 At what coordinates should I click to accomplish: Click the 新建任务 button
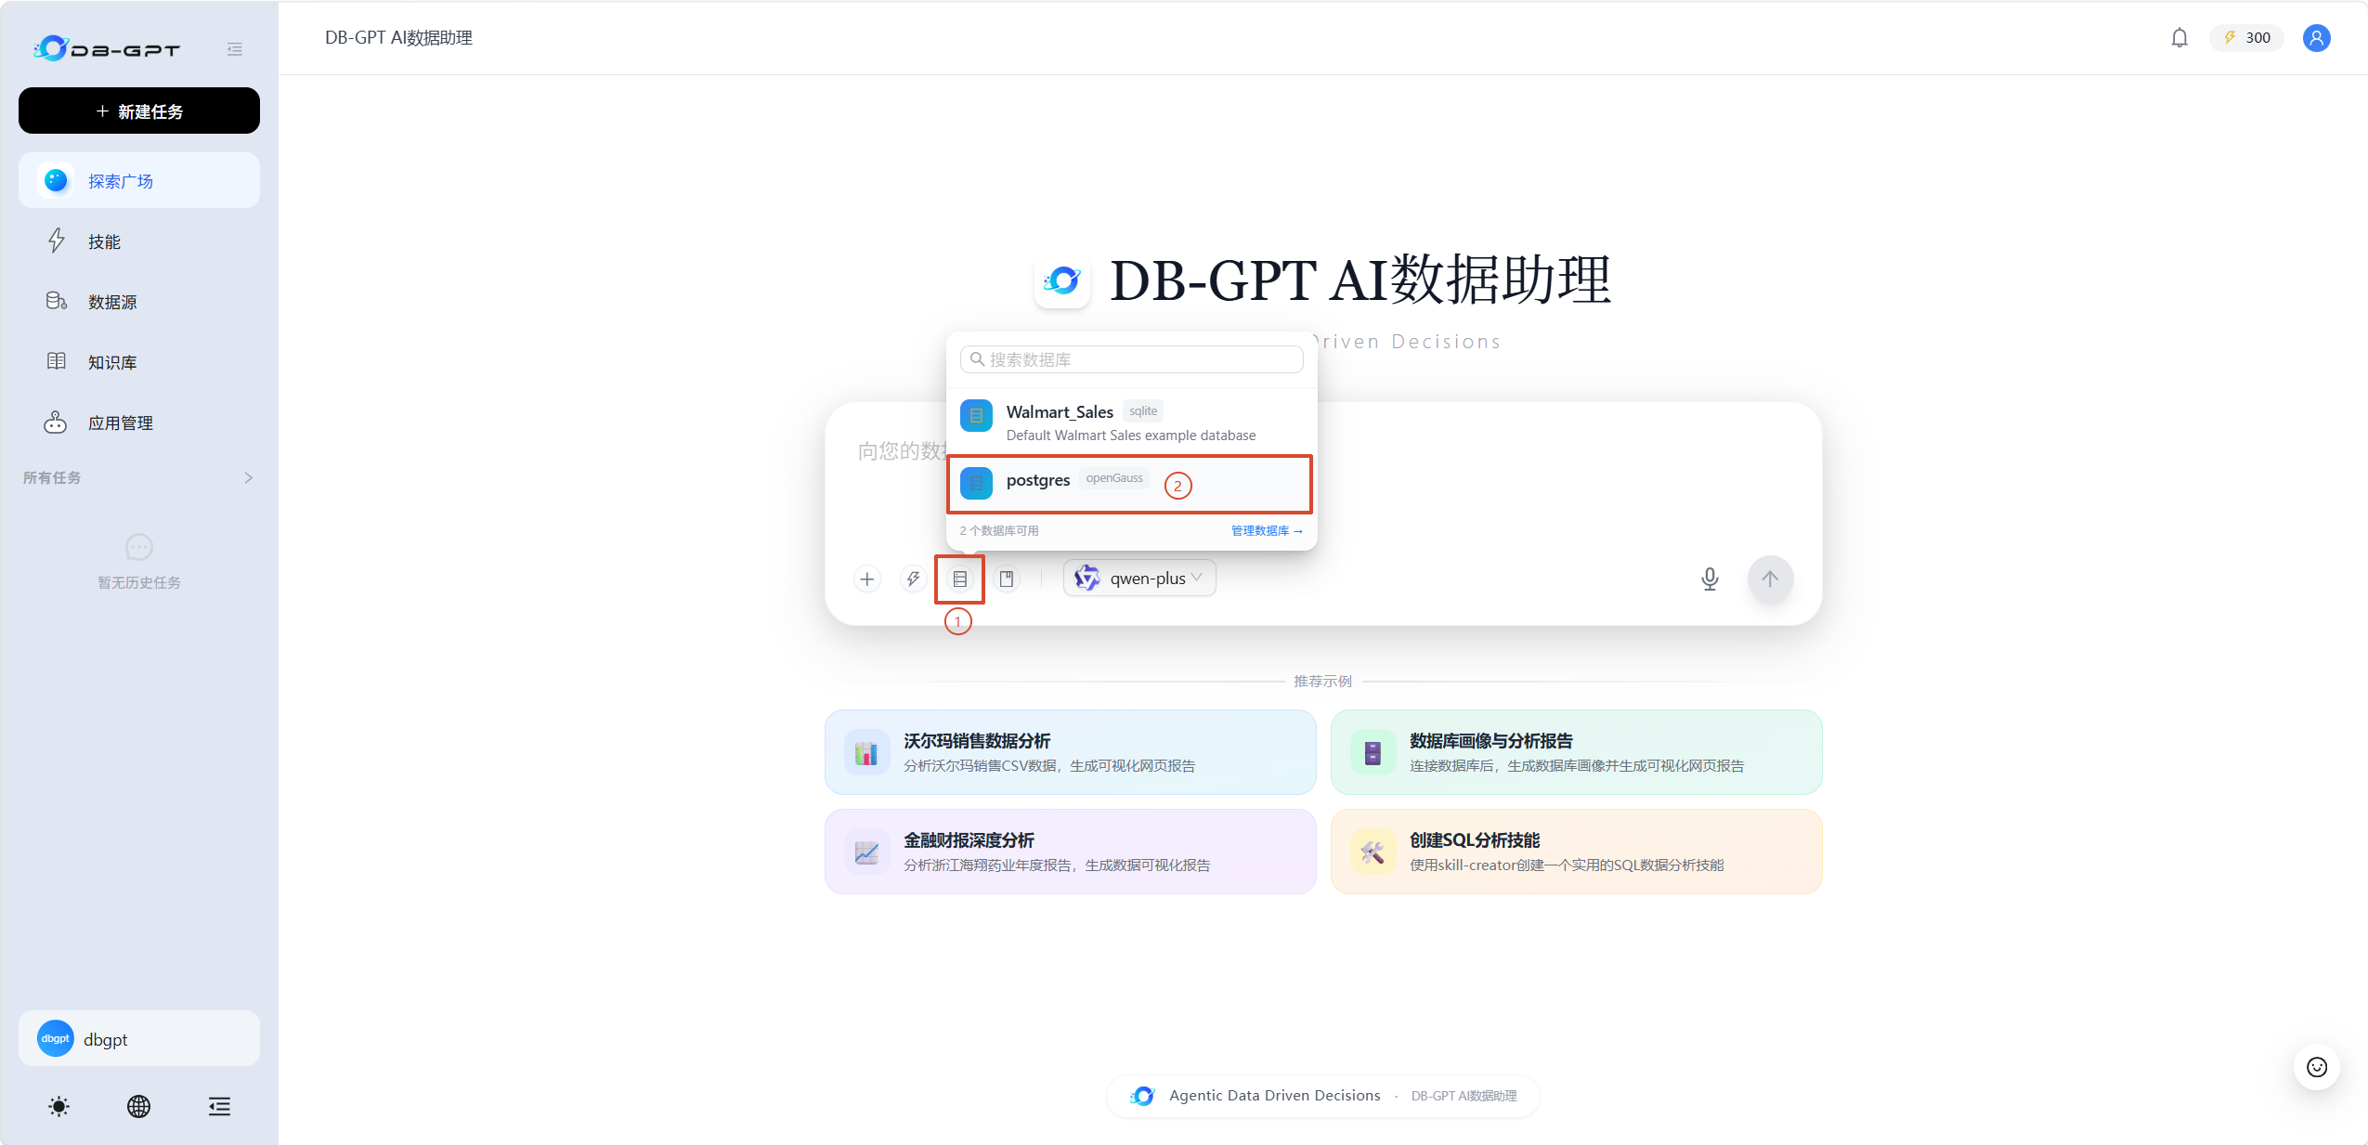(139, 111)
